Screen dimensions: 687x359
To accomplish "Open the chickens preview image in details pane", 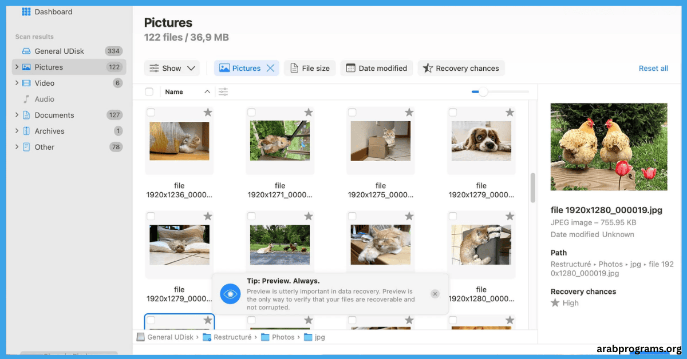I will tap(609, 147).
